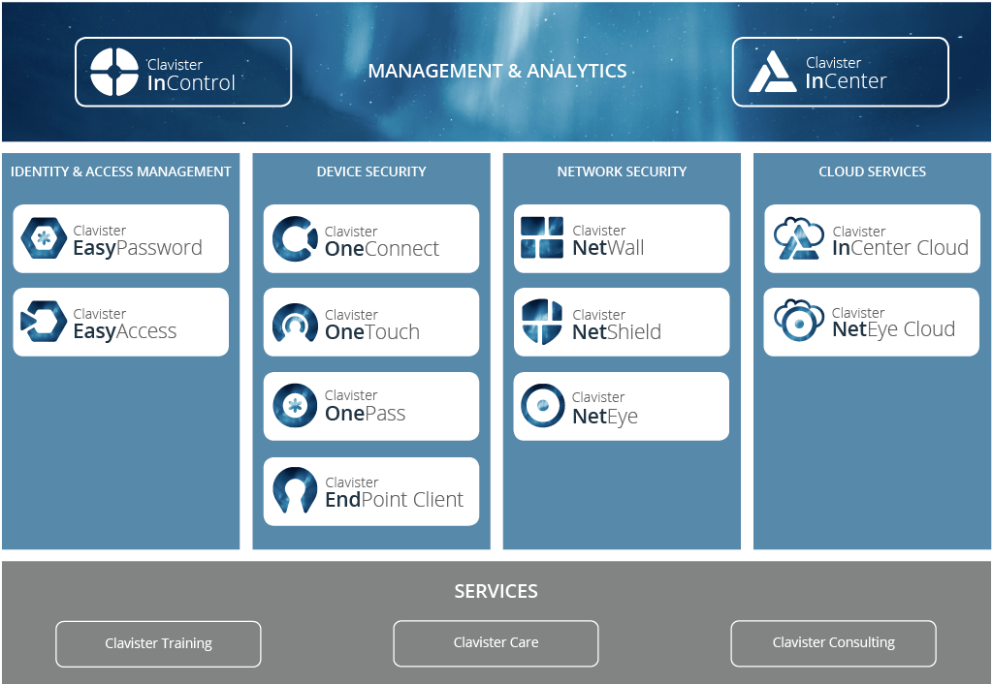
Task: Open the EasyAccess product name text
Action: tap(125, 331)
